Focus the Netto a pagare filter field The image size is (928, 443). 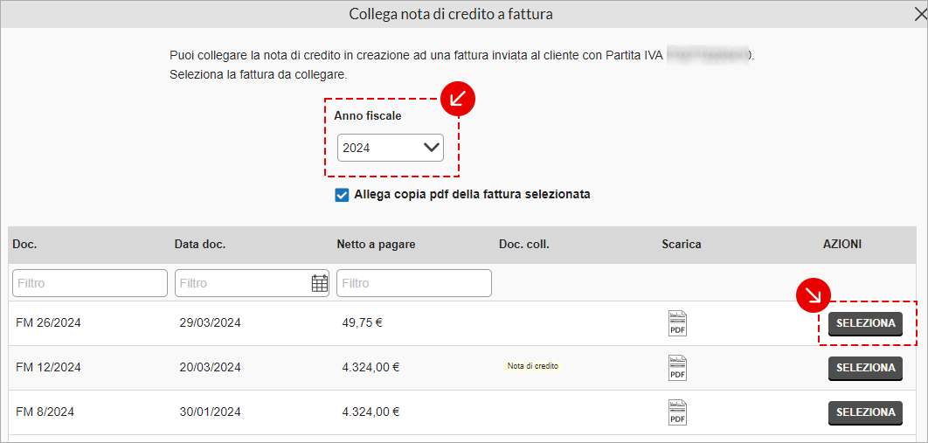(414, 283)
